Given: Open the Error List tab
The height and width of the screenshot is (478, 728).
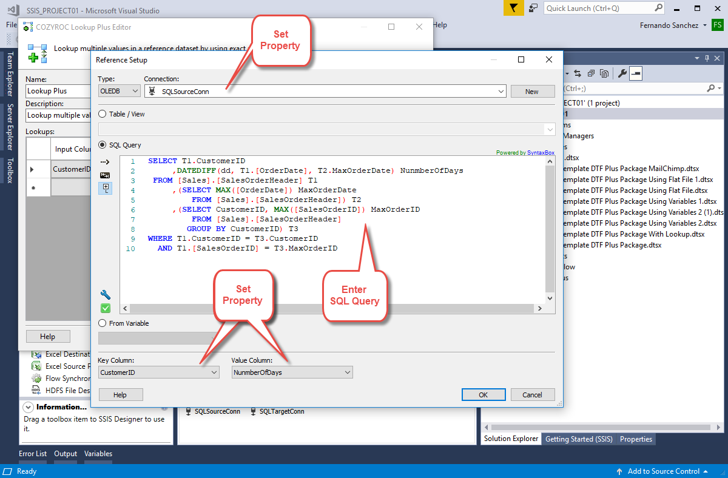Looking at the screenshot, I should coord(33,454).
